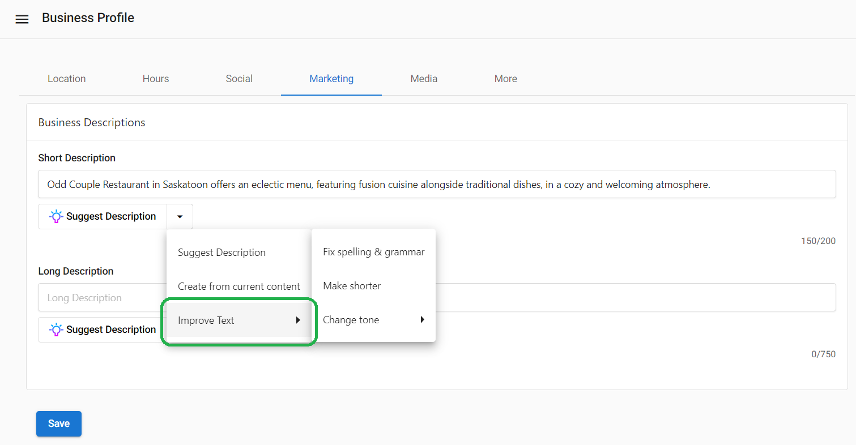The width and height of the screenshot is (856, 445).
Task: Switch to the Location tab
Action: 66,79
